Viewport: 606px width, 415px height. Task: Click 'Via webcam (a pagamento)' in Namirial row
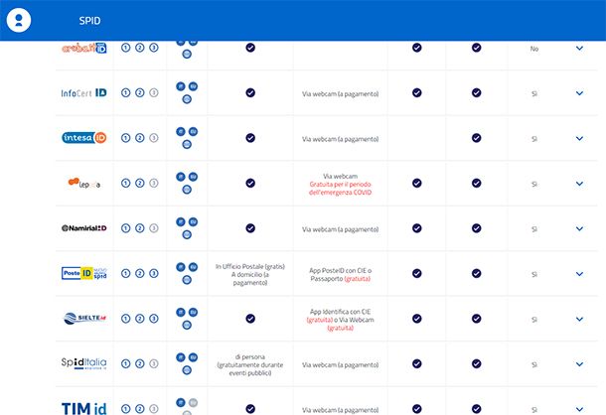tap(340, 229)
